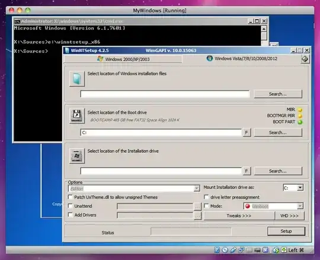320x260 pixels.
Task: Click the WinNTSetup title bar icon
Action: point(67,50)
